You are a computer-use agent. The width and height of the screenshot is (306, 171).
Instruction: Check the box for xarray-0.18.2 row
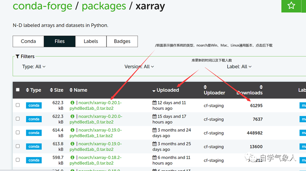[18, 160]
